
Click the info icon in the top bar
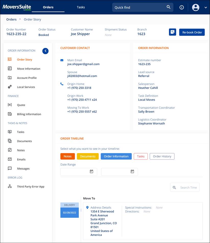coord(181,7)
